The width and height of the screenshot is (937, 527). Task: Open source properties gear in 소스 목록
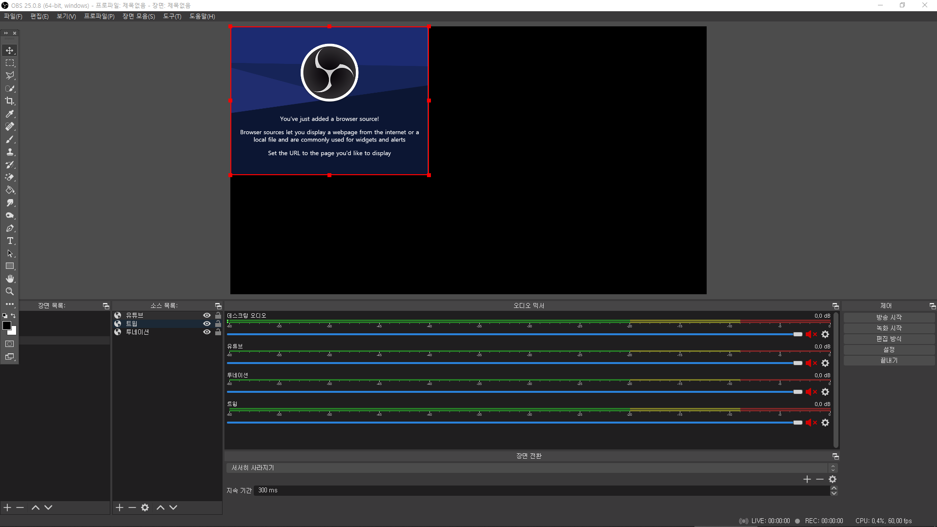point(145,507)
